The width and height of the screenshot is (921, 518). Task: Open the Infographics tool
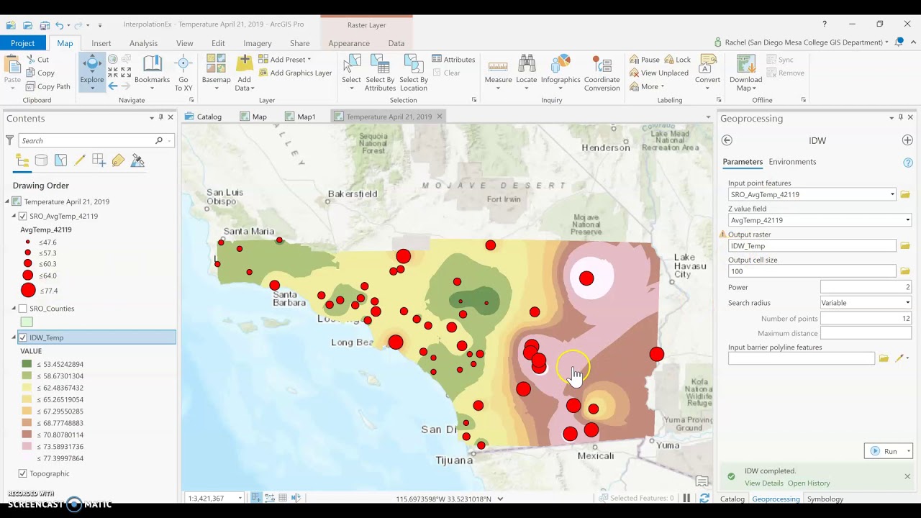[561, 71]
